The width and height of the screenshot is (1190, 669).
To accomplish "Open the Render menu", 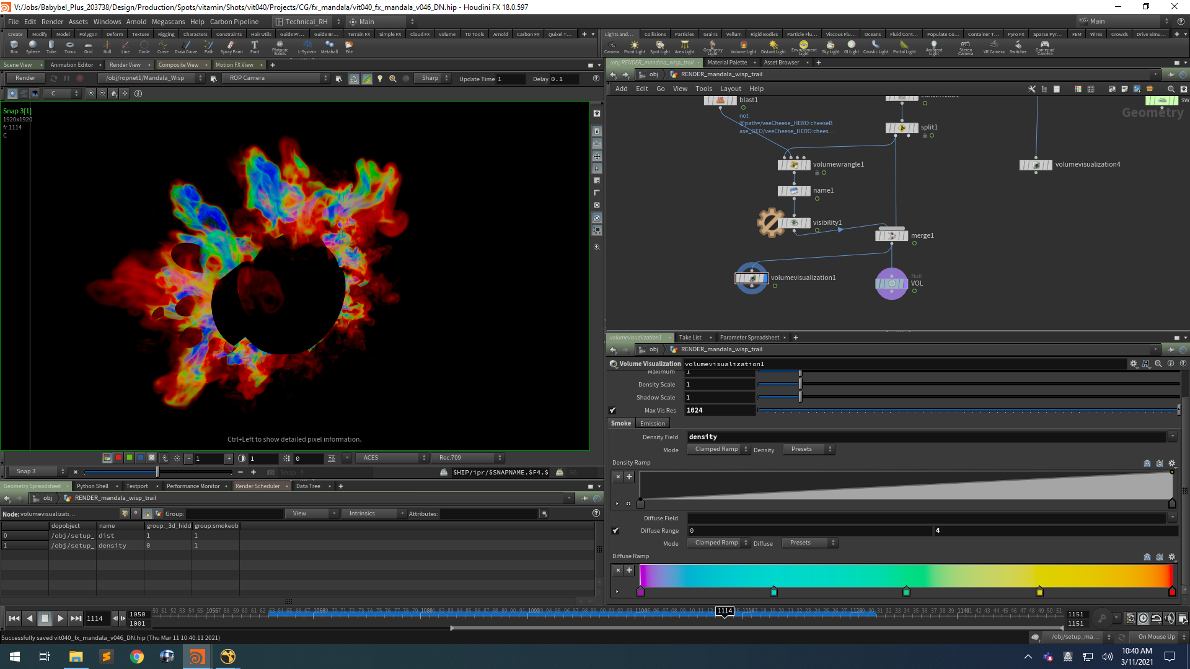I will pyautogui.click(x=52, y=22).
